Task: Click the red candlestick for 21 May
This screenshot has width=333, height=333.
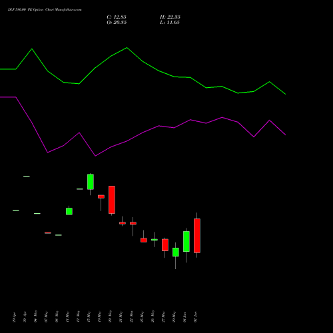Action: [x=123, y=223]
